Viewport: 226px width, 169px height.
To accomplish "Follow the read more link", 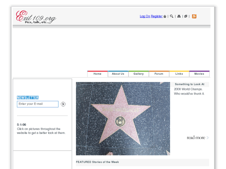I will (x=198, y=138).
